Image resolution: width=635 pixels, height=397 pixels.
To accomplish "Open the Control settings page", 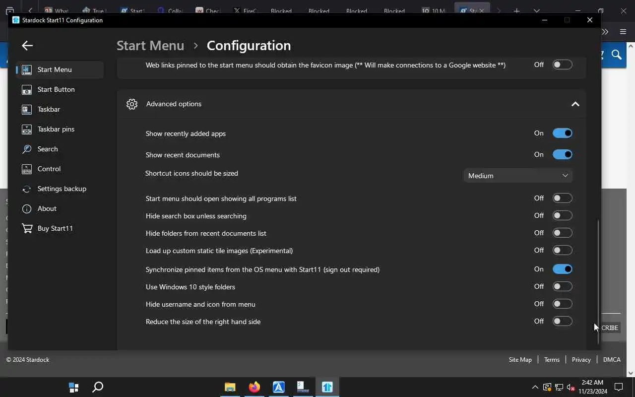I will 60,169.
